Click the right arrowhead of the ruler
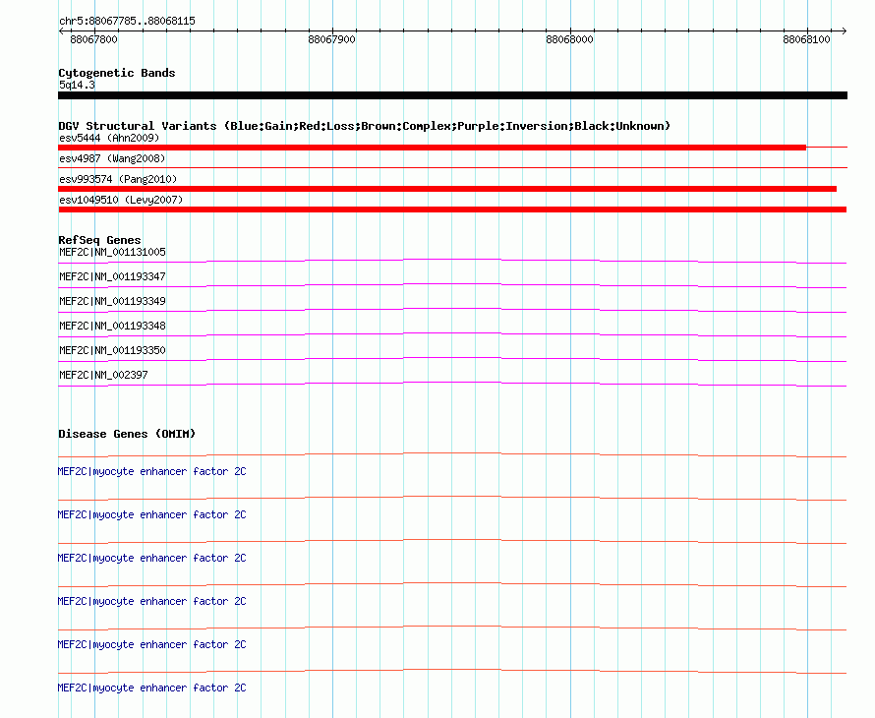 (844, 31)
